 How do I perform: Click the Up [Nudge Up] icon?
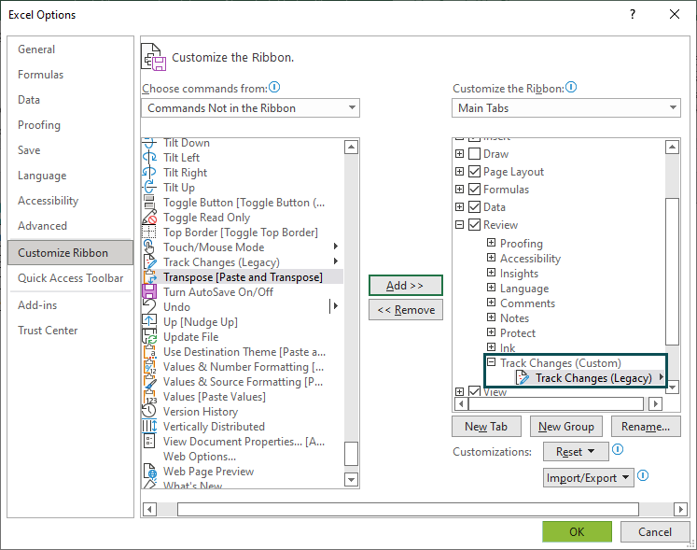point(149,322)
